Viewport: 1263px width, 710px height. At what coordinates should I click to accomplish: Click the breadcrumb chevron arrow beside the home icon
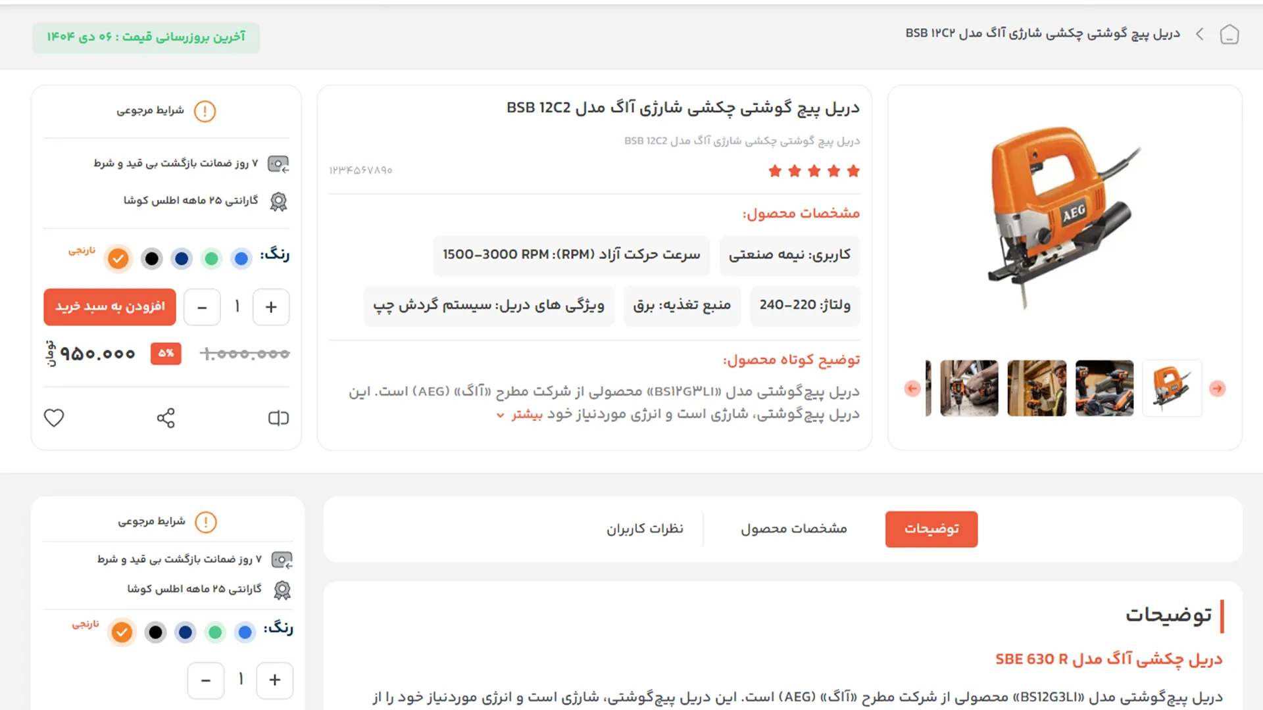click(x=1200, y=34)
